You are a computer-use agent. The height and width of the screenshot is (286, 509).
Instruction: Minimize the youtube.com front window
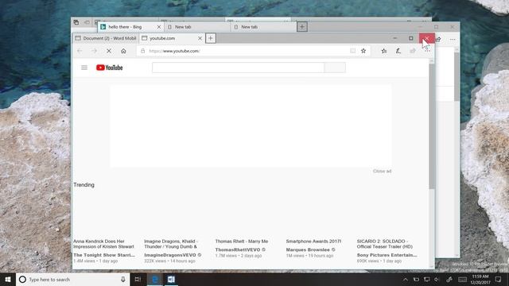pyautogui.click(x=395, y=38)
